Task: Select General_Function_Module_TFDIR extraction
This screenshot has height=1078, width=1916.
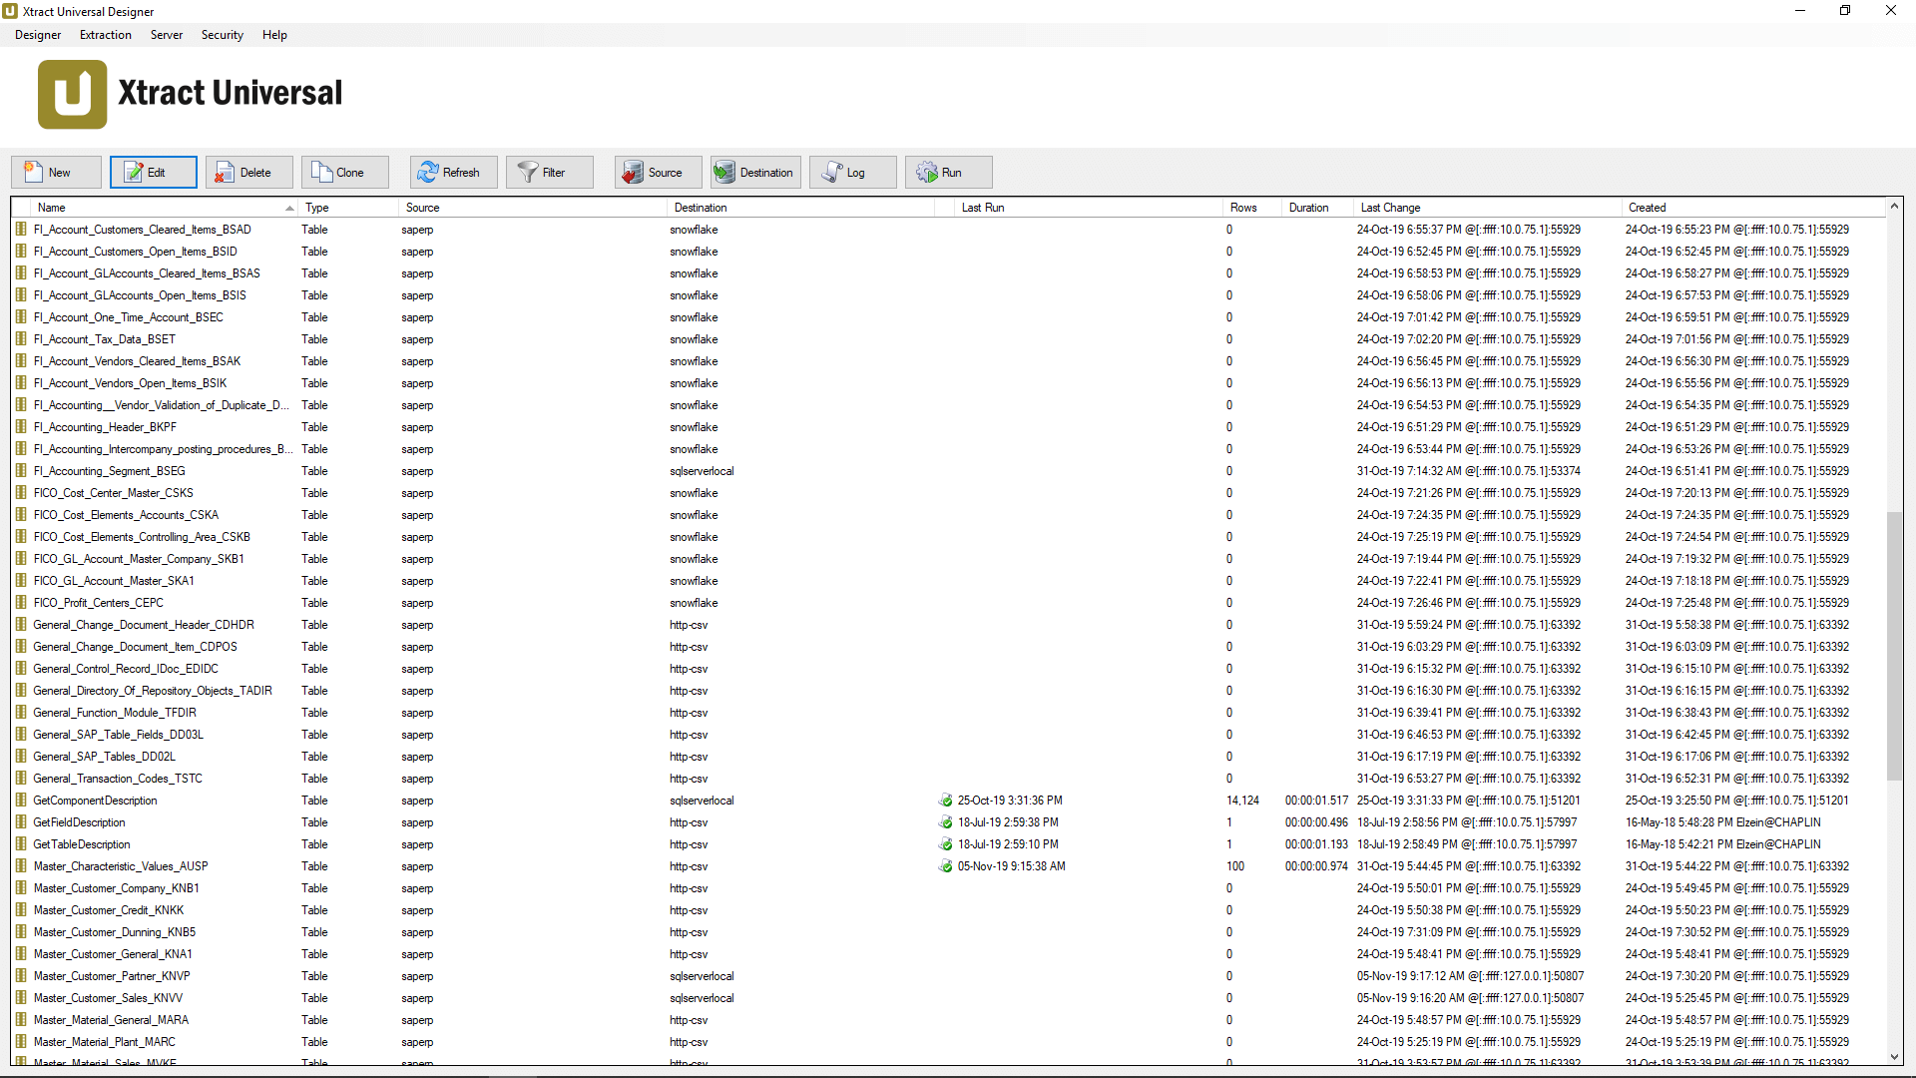Action: (x=115, y=713)
